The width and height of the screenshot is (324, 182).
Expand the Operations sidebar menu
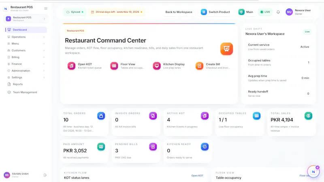[26, 37]
